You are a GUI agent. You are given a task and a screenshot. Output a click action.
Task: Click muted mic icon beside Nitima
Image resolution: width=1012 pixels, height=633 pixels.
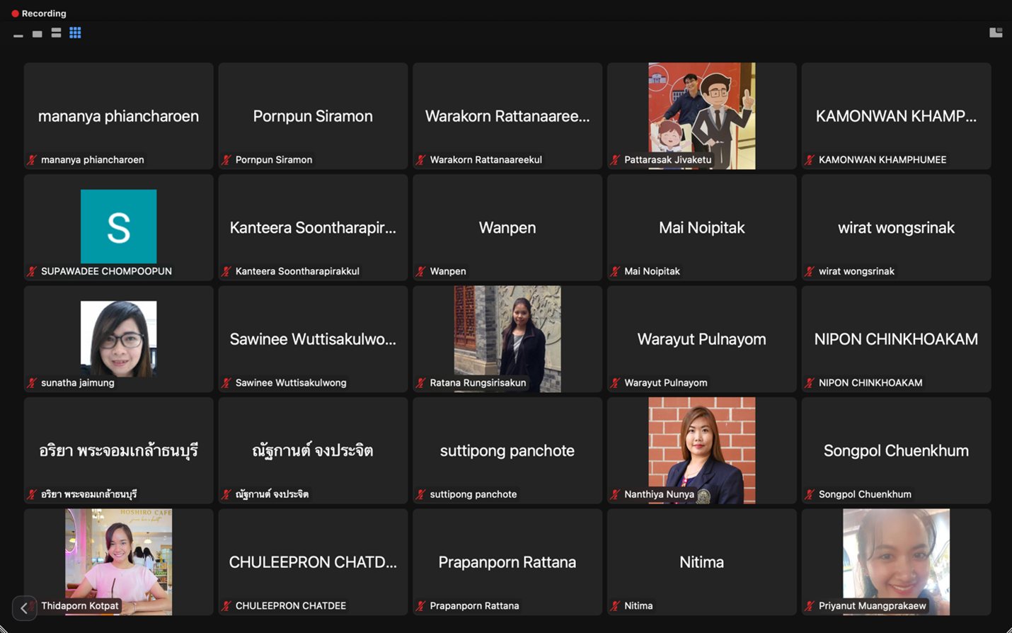[x=615, y=606]
